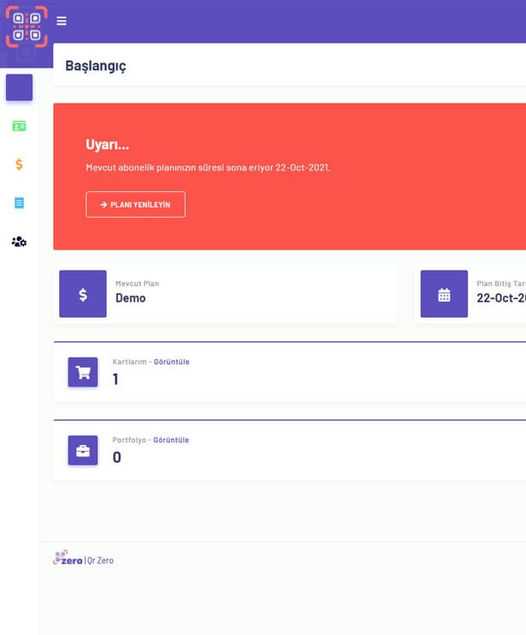Image resolution: width=526 pixels, height=635 pixels.
Task: Click the briefcase icon in Portfolyo
Action: (x=83, y=450)
